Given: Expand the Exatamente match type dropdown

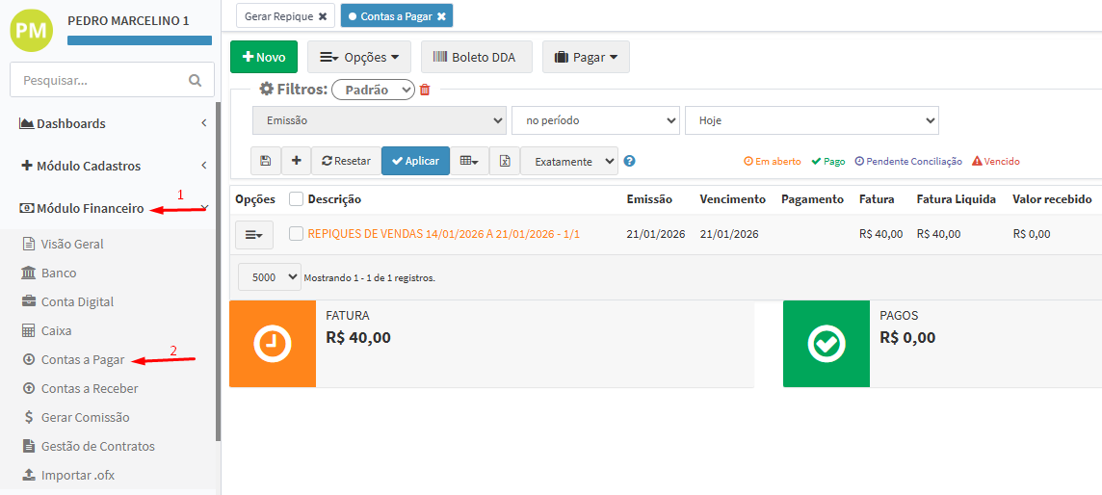Looking at the screenshot, I should (x=569, y=161).
